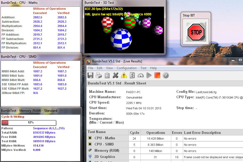Click the 2D Graphics row monitor icon
The width and height of the screenshot is (243, 162).
[90, 156]
